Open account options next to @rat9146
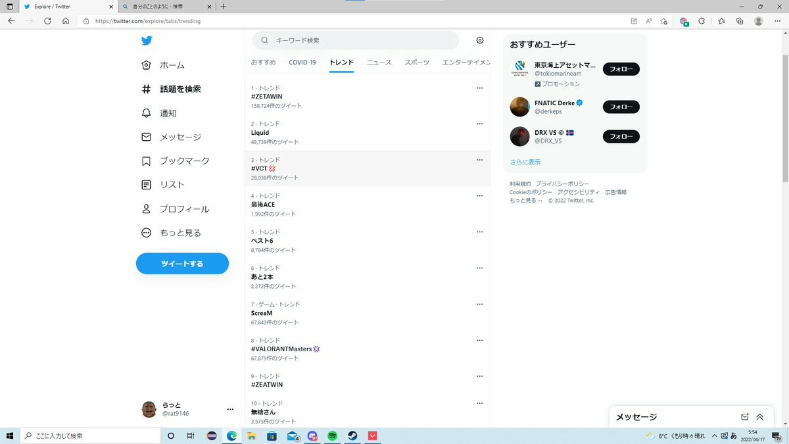 (x=230, y=409)
